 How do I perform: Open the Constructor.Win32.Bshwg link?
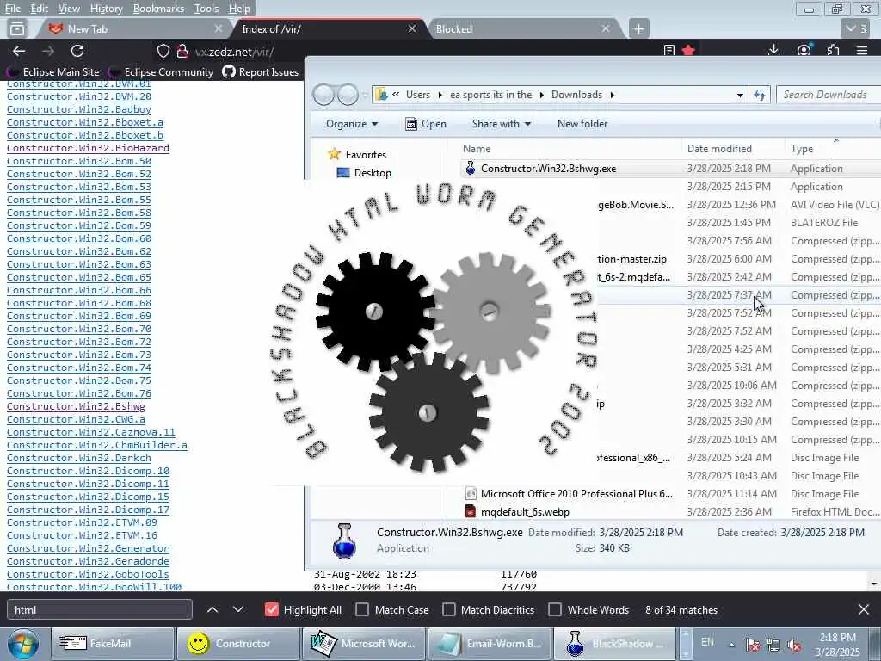click(76, 406)
